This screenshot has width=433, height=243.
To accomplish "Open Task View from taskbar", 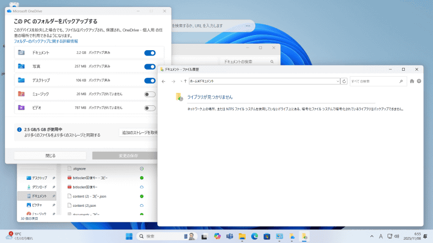I will [x=204, y=237].
